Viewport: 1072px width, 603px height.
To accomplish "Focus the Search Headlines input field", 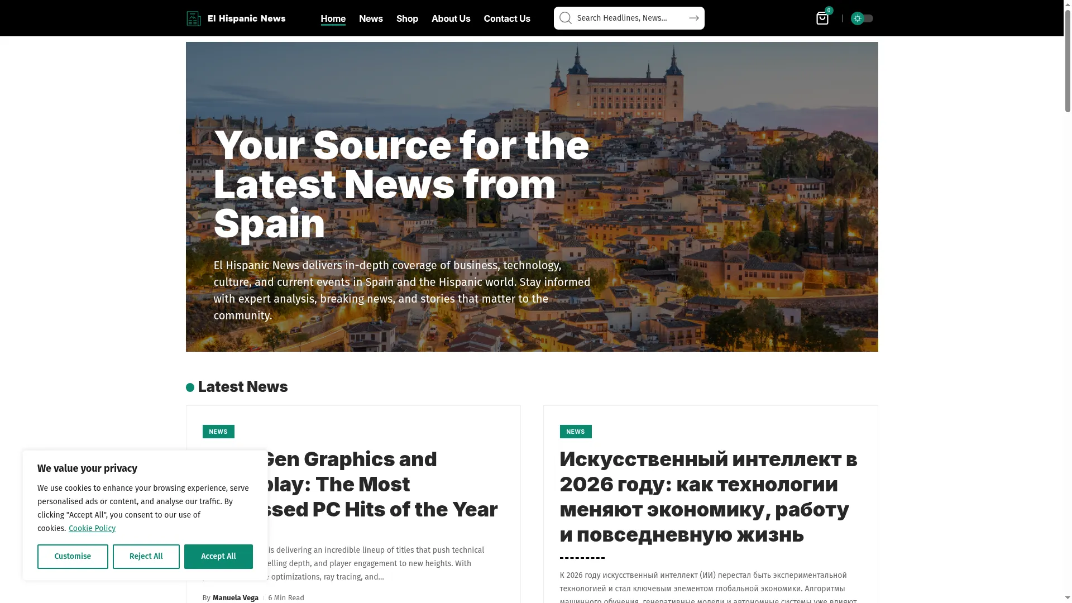I will [630, 18].
